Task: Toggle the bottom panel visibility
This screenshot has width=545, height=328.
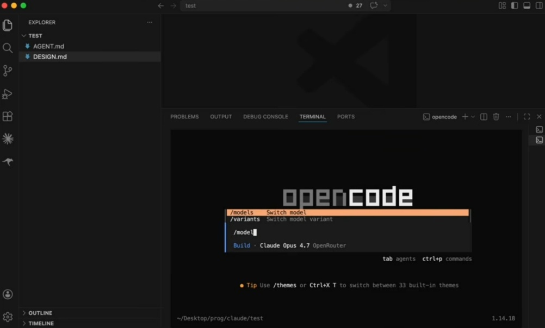Action: coord(527,5)
